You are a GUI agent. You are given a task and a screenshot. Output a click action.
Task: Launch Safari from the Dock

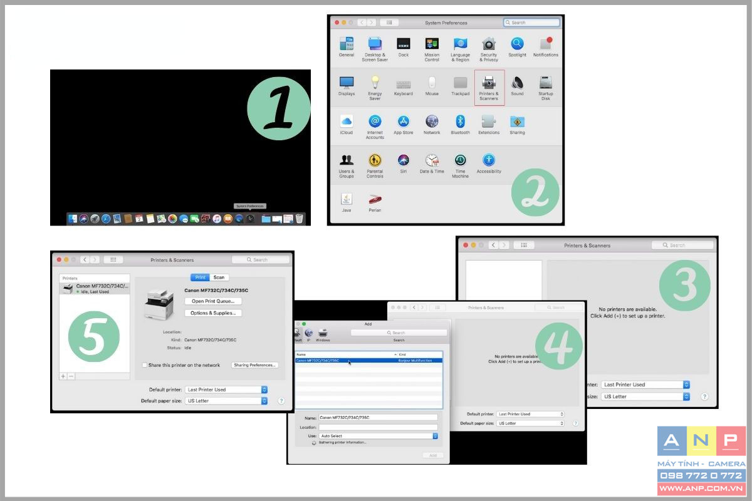tap(106, 219)
